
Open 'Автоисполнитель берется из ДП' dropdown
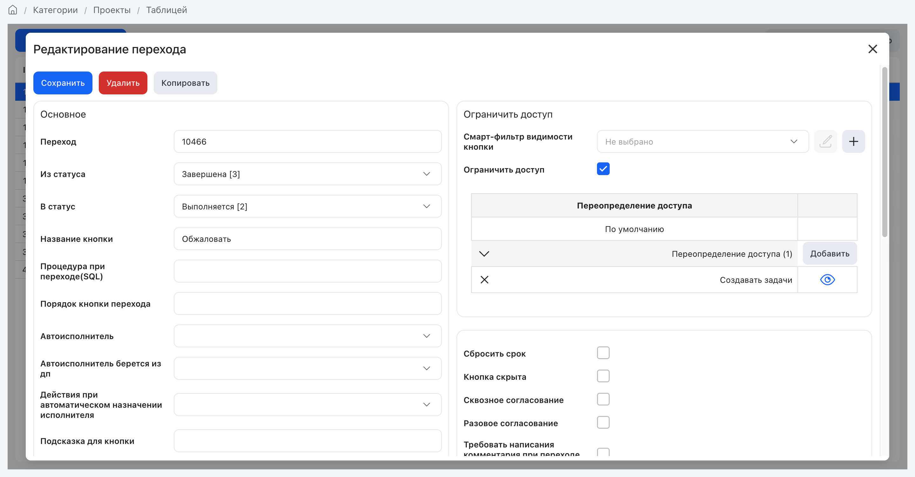point(308,368)
